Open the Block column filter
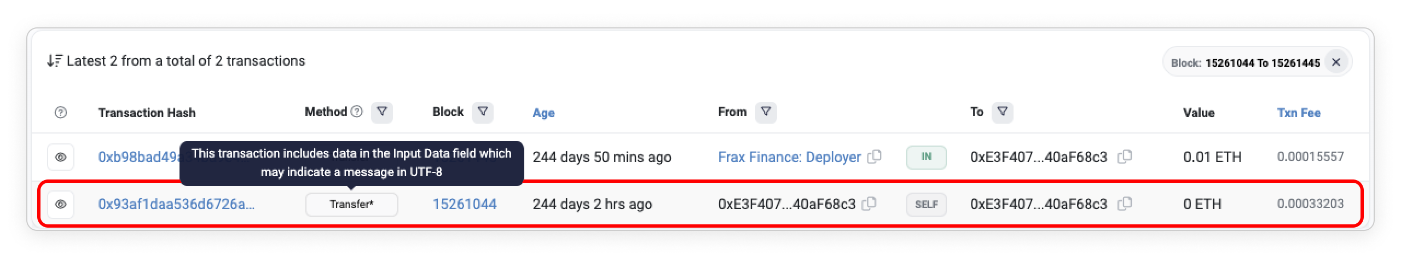This screenshot has width=1401, height=255. point(483,112)
